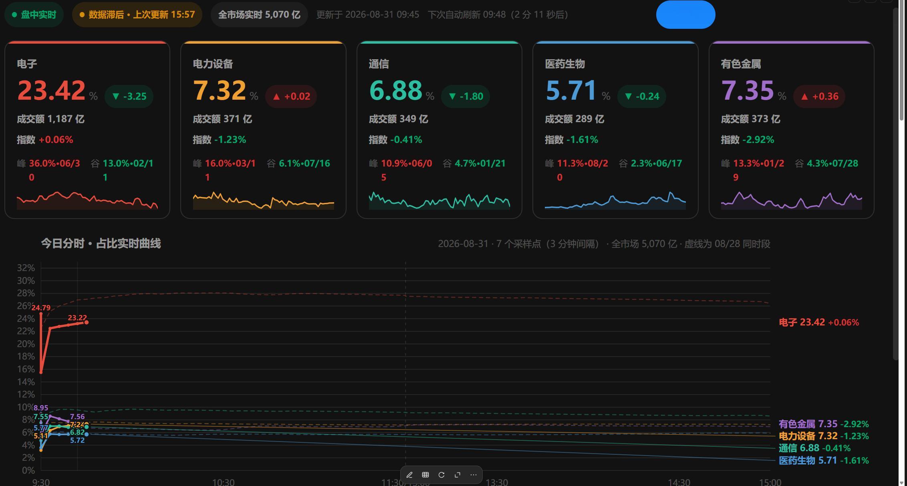Click the 谷 13.0%•02/11 trough value

pyautogui.click(x=122, y=170)
